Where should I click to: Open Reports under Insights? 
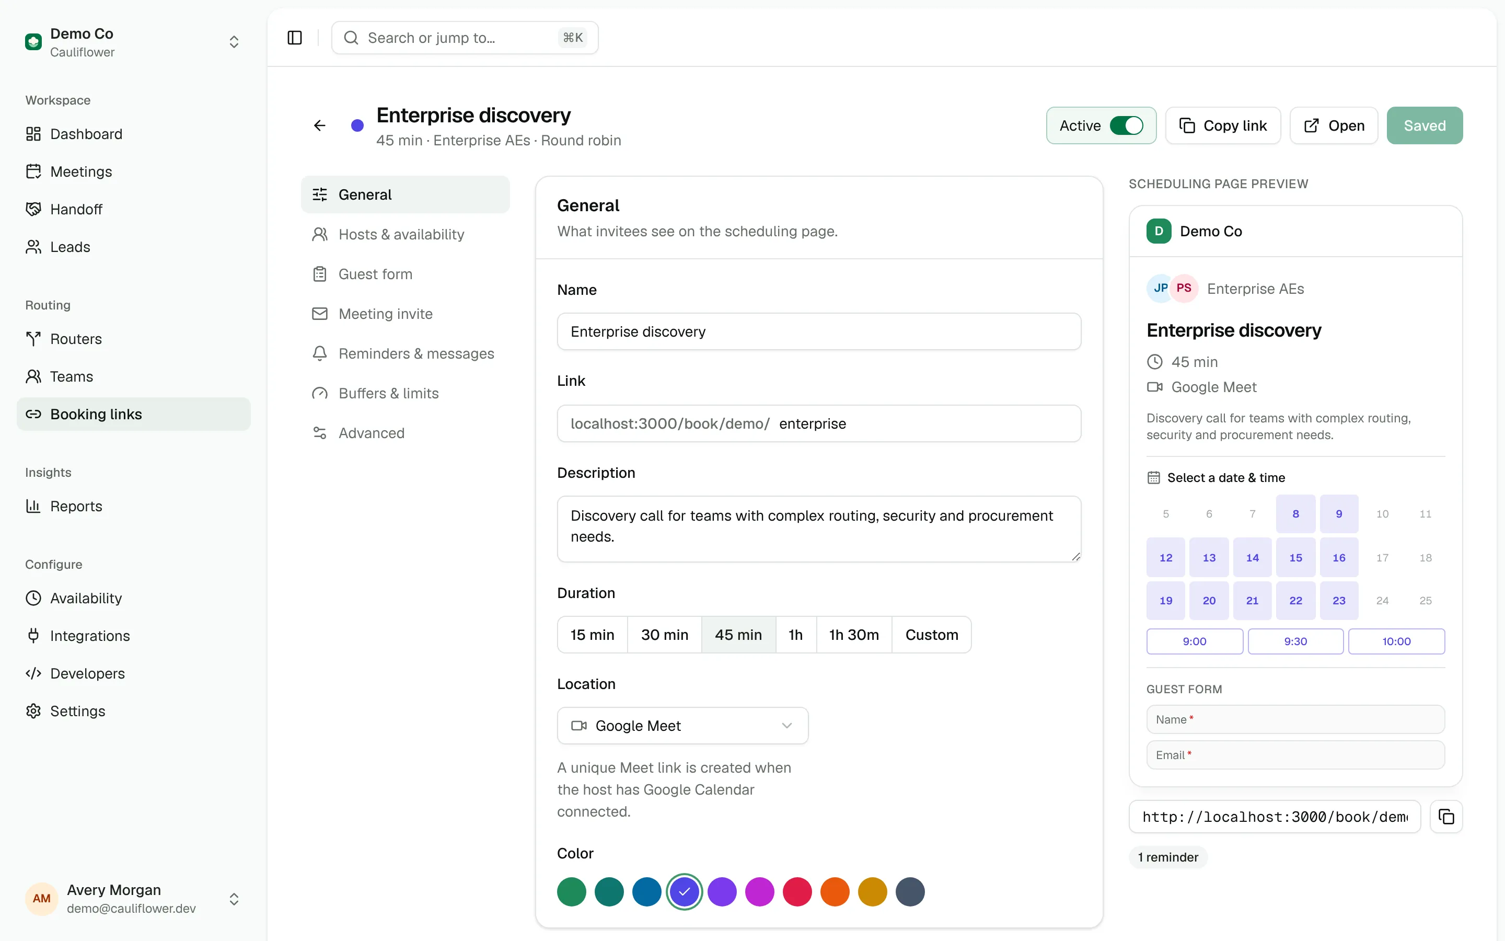134,507
